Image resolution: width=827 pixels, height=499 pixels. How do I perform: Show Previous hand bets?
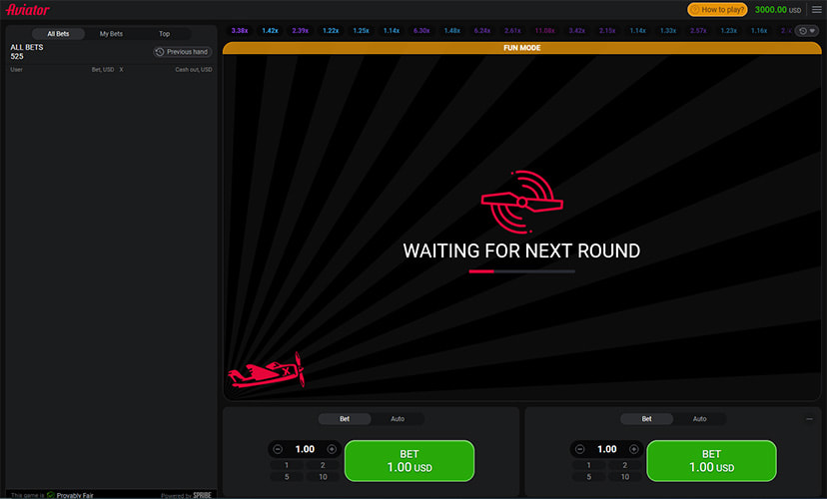click(182, 52)
